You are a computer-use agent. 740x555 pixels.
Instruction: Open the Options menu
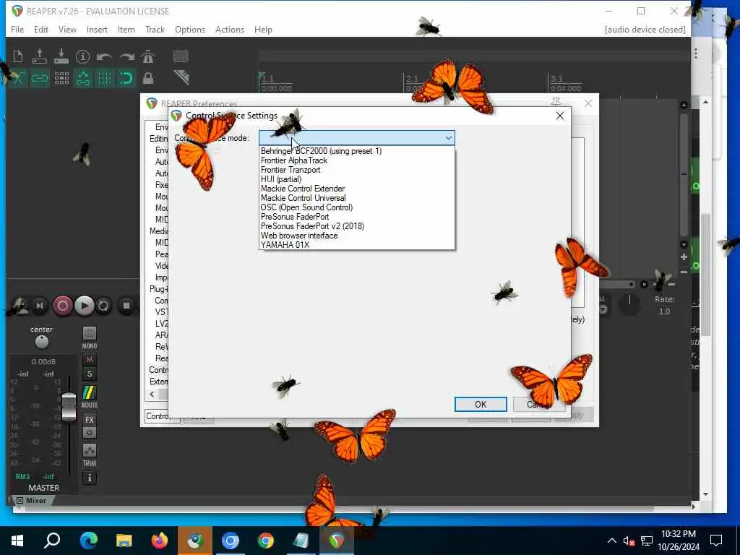point(190,29)
